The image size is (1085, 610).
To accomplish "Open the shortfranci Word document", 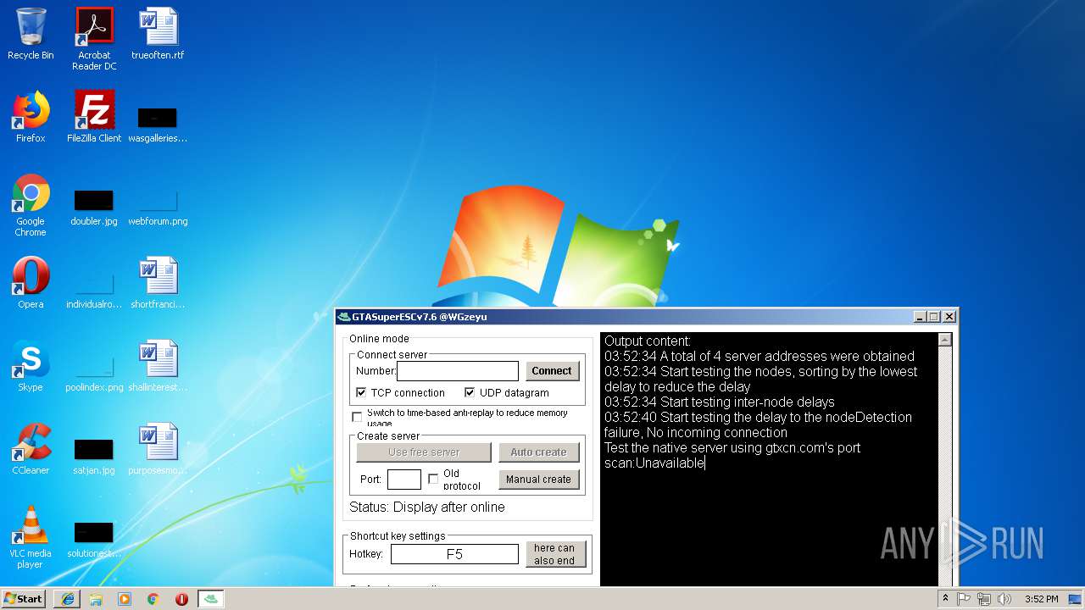I will pyautogui.click(x=158, y=283).
